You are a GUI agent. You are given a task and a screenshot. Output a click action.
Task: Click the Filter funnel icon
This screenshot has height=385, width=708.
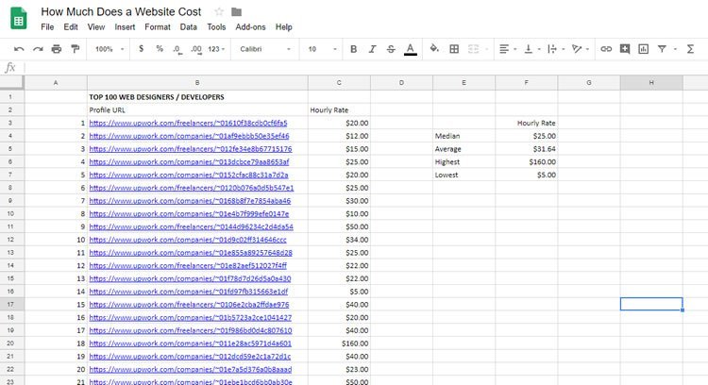coord(662,49)
